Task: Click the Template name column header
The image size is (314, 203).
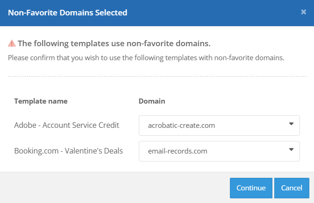Action: click(x=41, y=101)
